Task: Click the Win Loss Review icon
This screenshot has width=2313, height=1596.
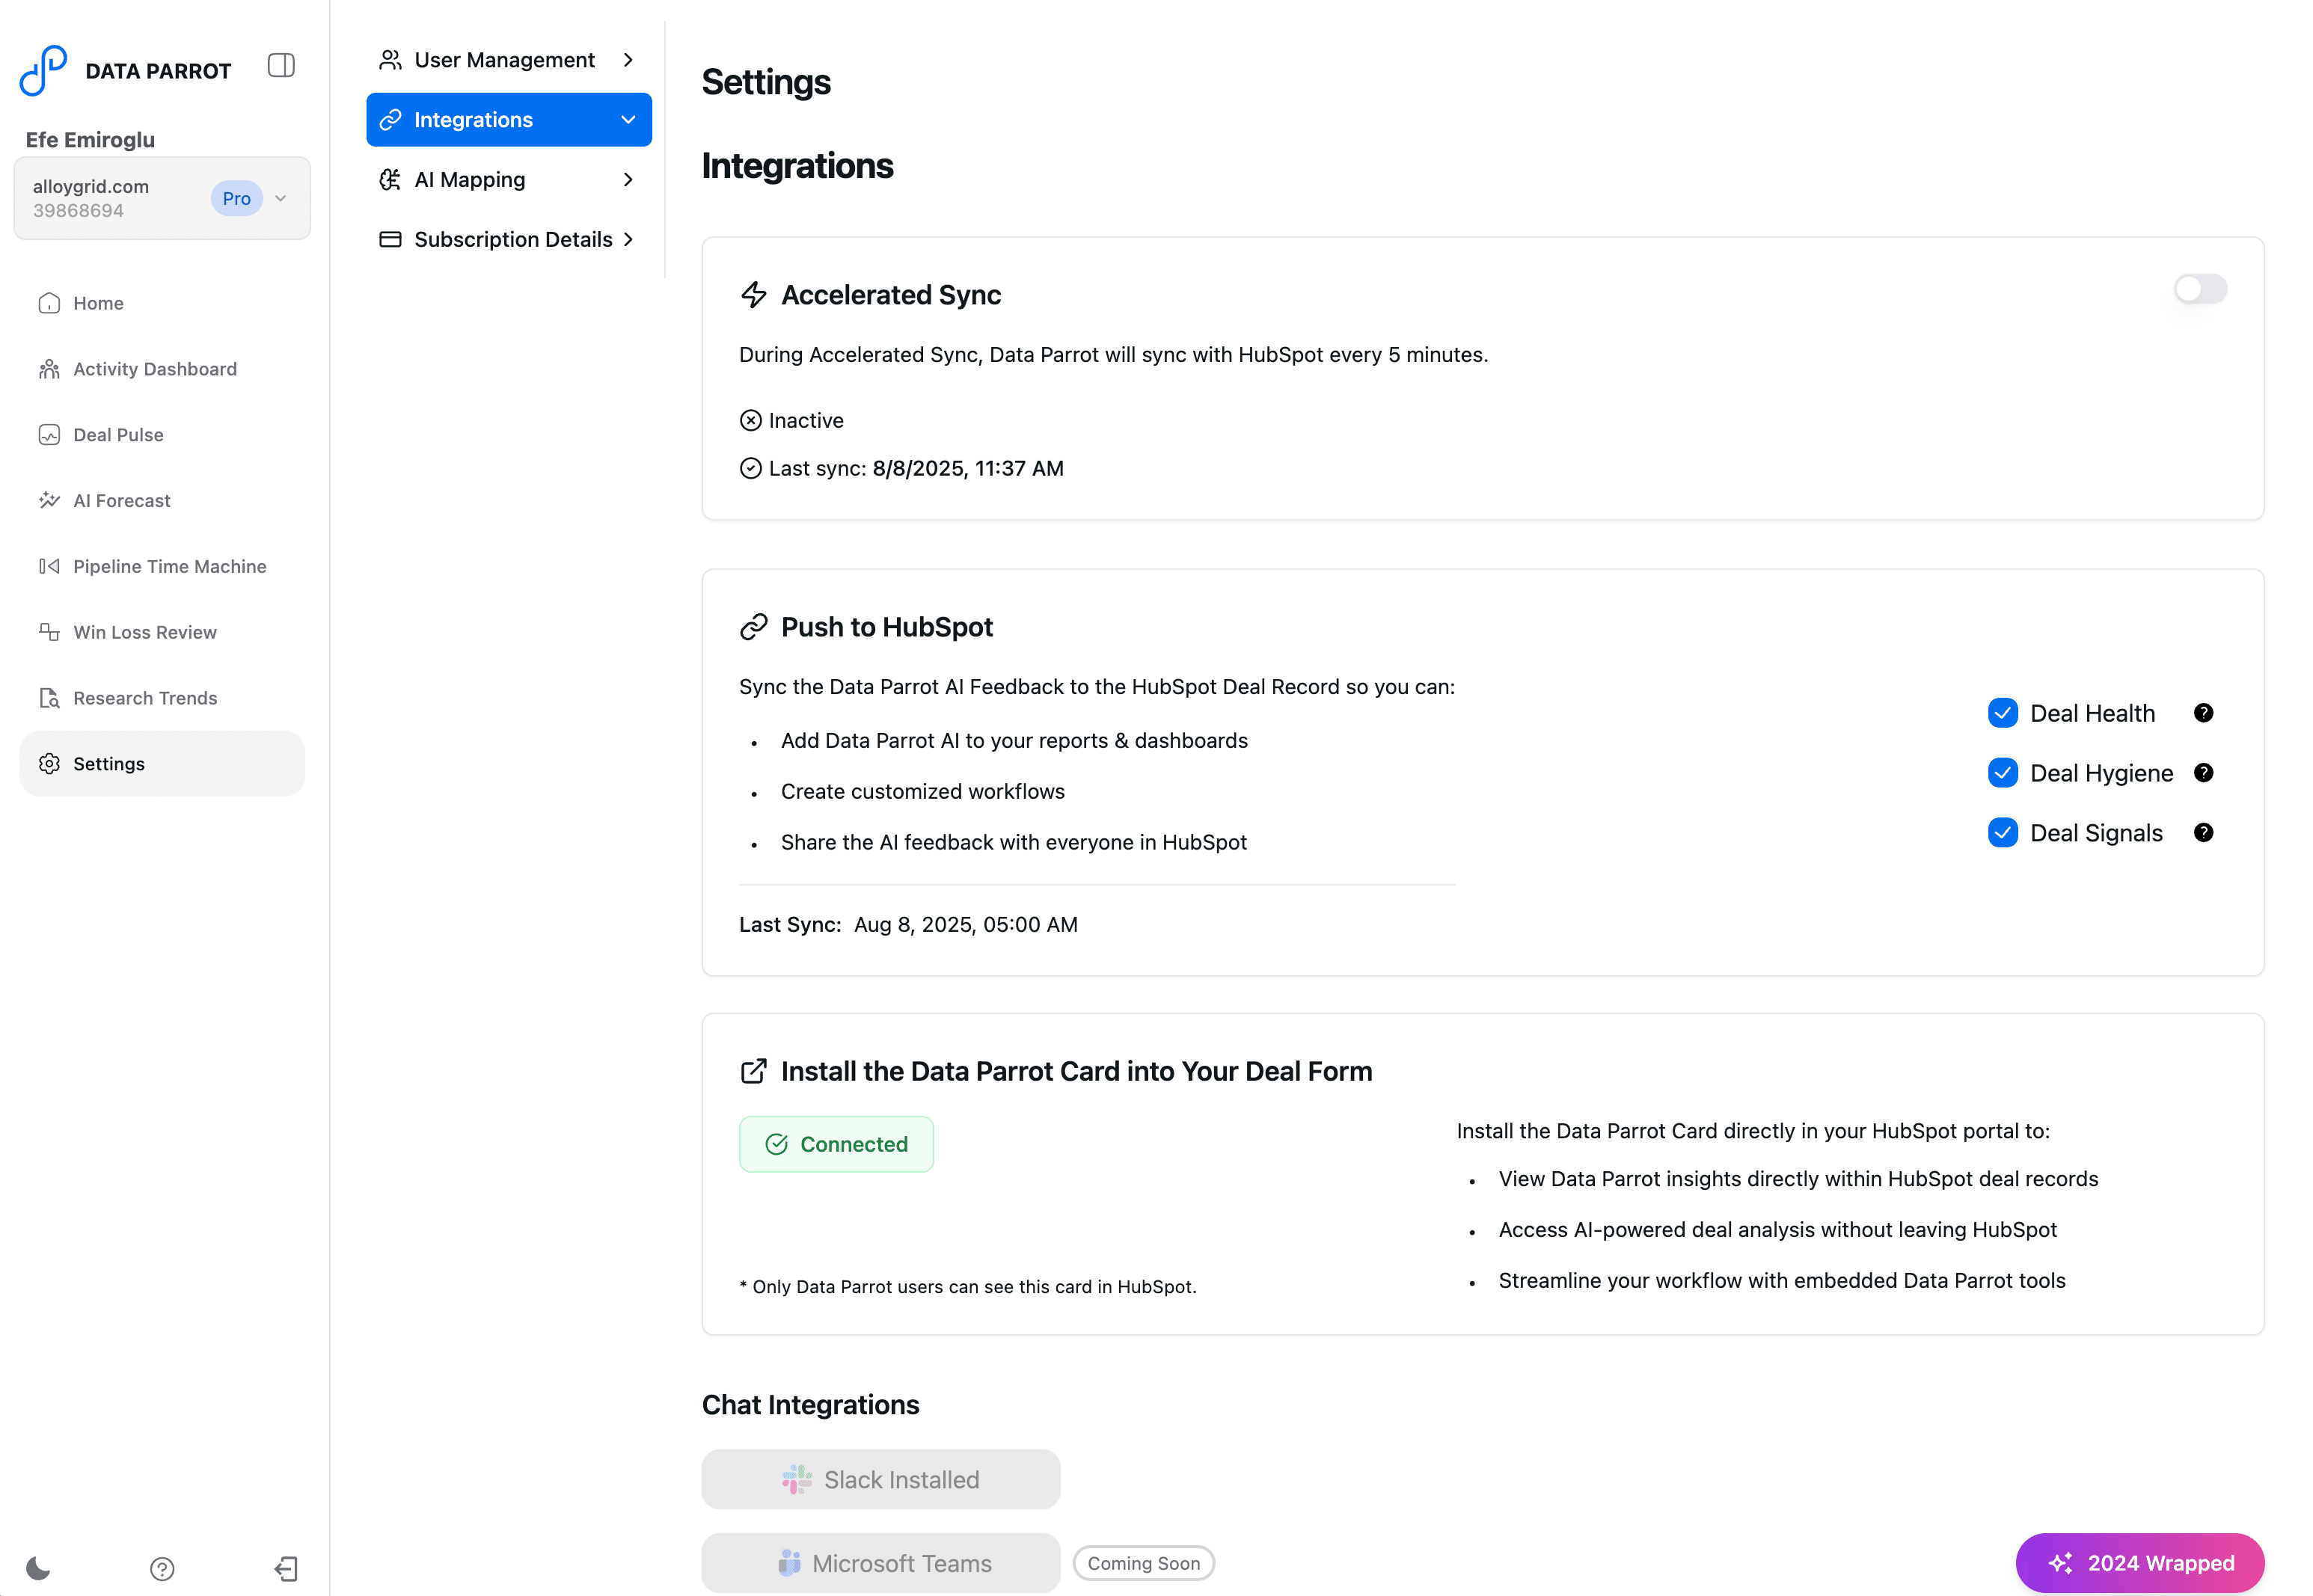Action: (x=49, y=632)
